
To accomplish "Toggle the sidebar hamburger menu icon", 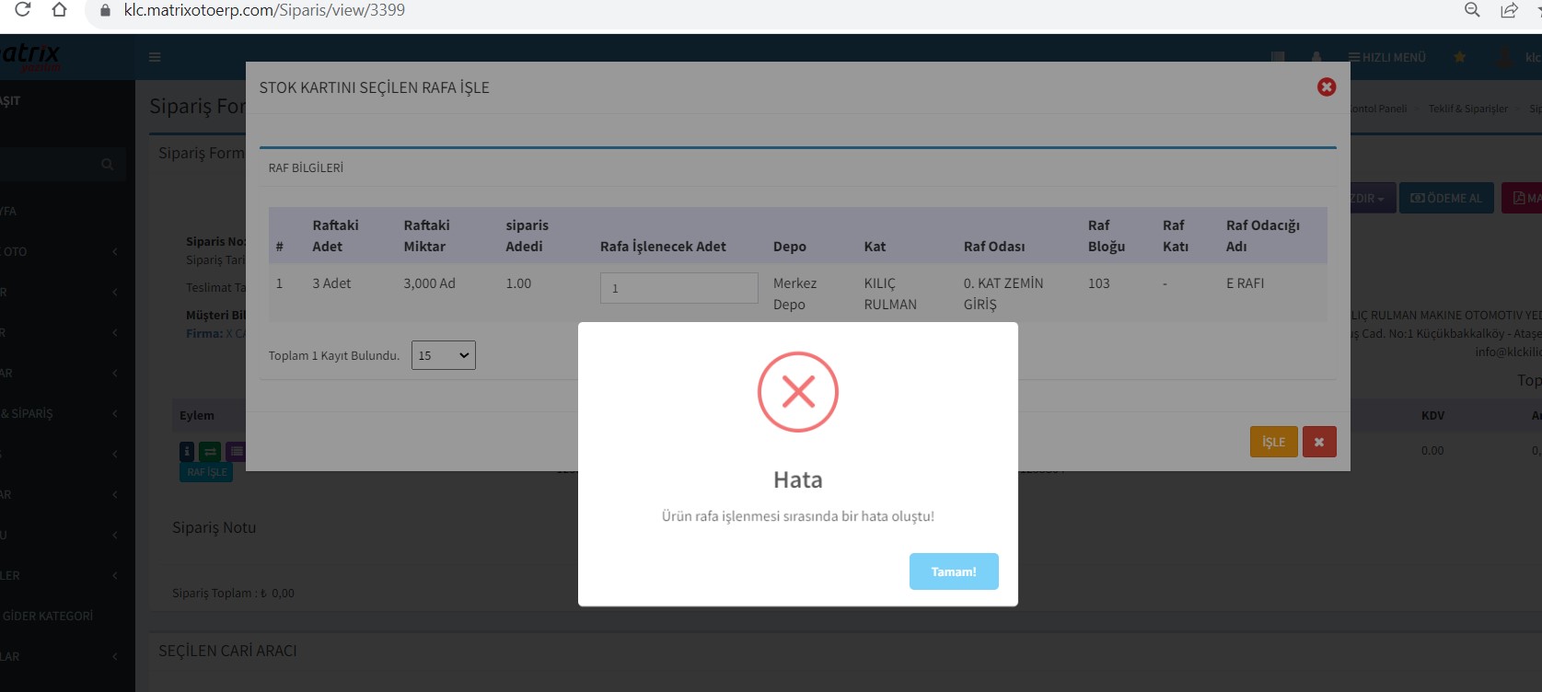I will (155, 57).
